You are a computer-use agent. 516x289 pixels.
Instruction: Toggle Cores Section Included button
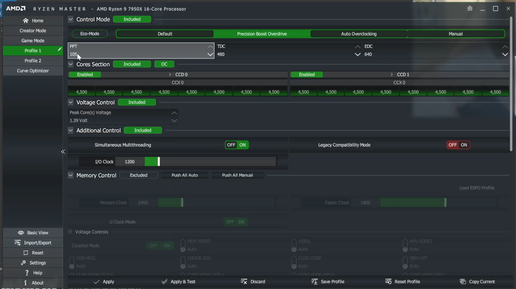pos(132,64)
